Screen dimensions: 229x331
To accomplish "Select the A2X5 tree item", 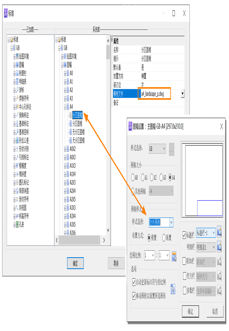I will 73,199.
